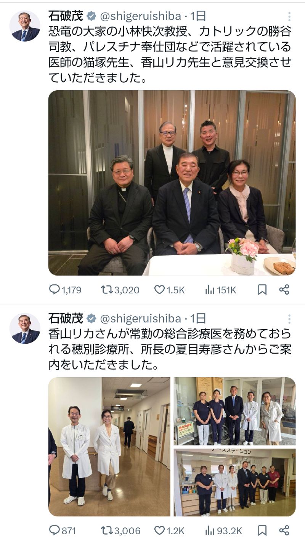Bookmark the first tweet
This screenshot has height=543, width=305.
point(262,290)
